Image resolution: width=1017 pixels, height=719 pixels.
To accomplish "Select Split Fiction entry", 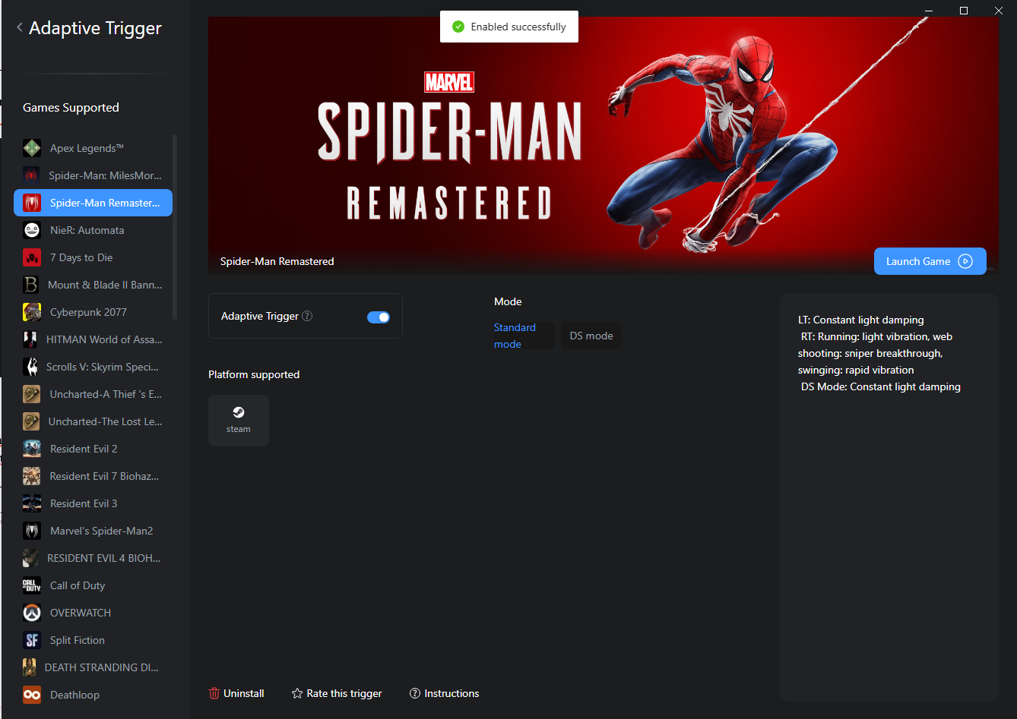I will point(93,640).
